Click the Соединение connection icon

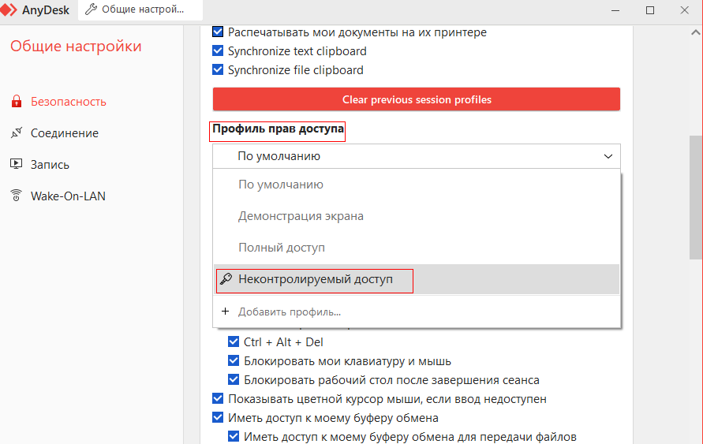point(16,133)
